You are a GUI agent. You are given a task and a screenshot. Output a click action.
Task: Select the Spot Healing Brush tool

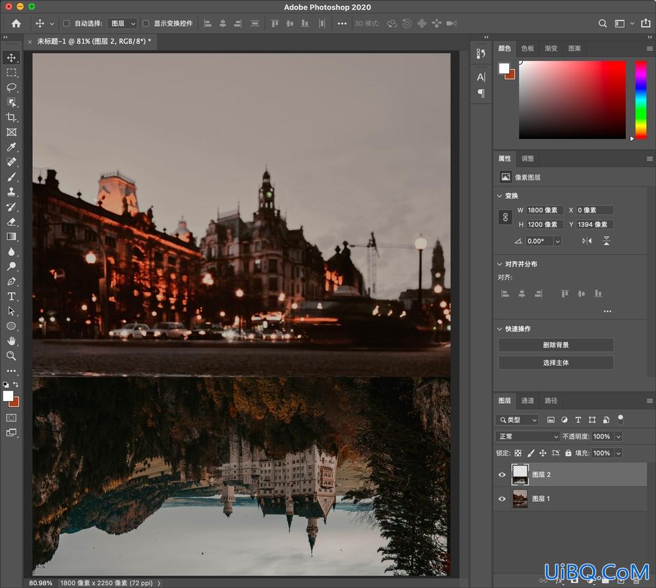pos(11,162)
